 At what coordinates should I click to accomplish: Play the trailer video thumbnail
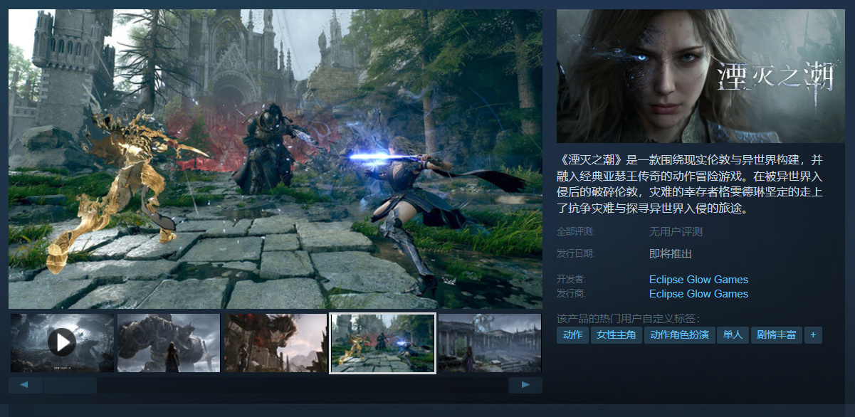point(62,343)
